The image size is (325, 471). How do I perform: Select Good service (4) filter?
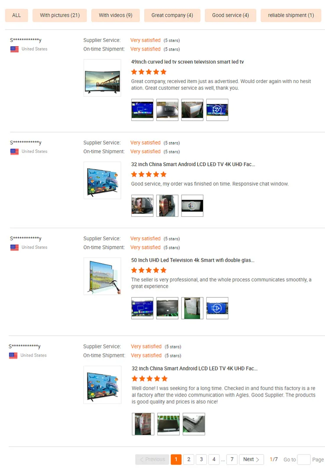[231, 15]
